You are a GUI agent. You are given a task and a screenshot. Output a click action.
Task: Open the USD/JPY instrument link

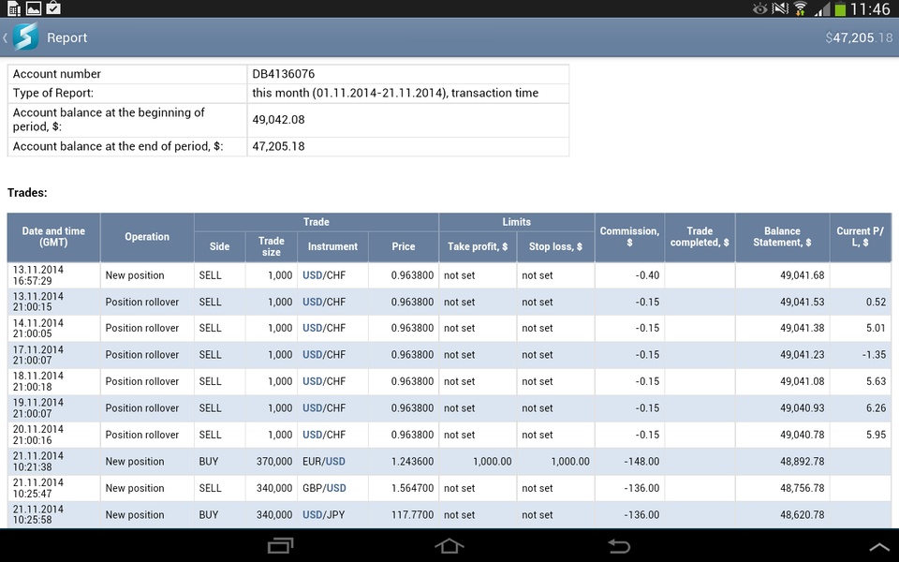(323, 515)
